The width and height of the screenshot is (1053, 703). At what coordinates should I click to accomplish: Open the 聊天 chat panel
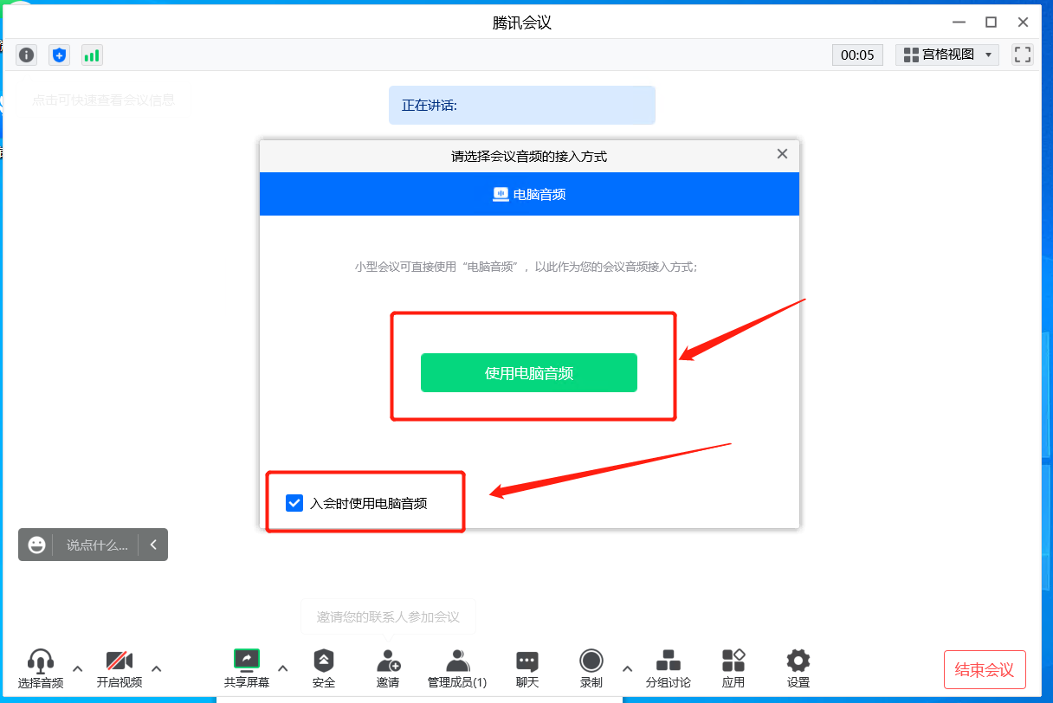point(527,668)
